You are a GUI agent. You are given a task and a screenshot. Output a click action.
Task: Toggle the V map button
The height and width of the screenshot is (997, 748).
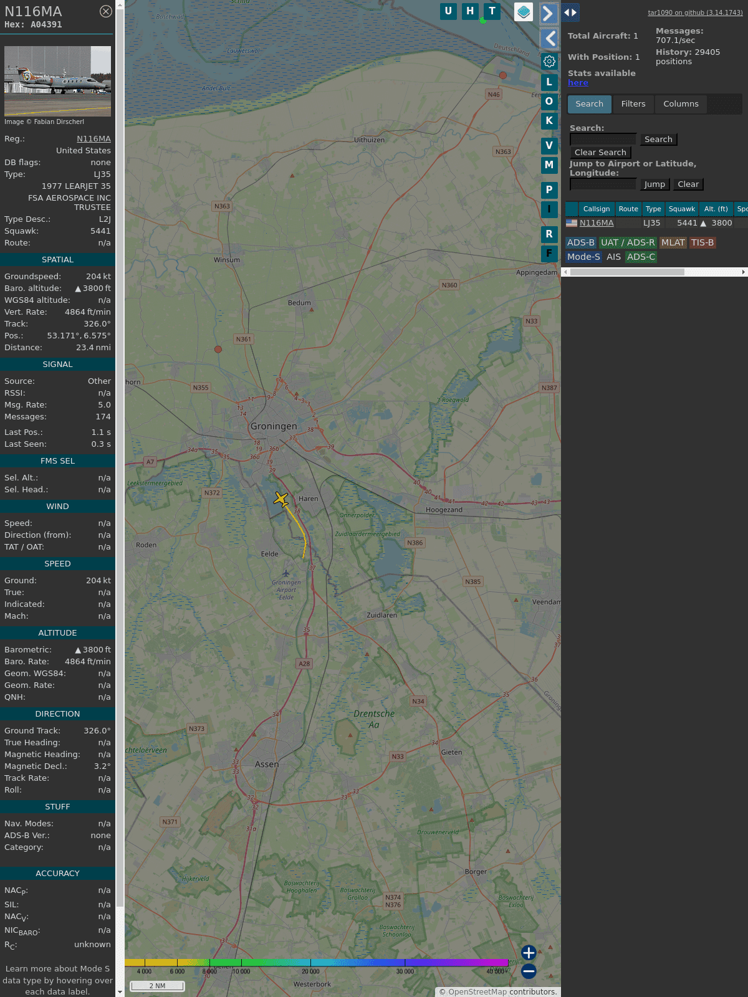tap(549, 145)
